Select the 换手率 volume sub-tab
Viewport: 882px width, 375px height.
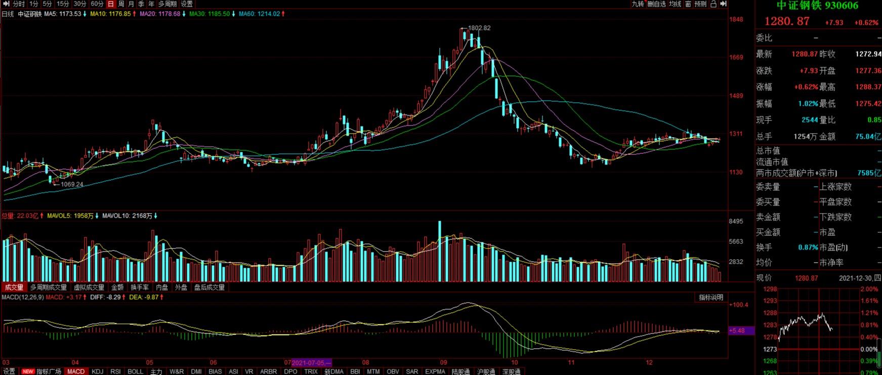140,287
